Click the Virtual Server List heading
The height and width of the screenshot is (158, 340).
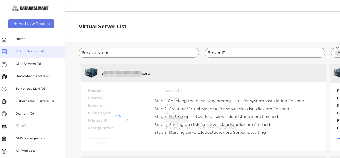103,27
